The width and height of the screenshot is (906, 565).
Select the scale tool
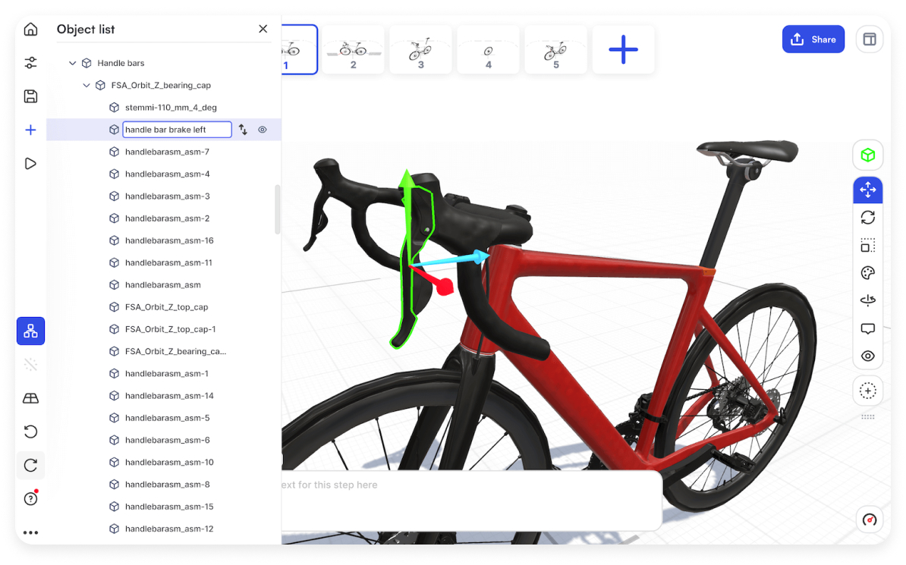(868, 246)
